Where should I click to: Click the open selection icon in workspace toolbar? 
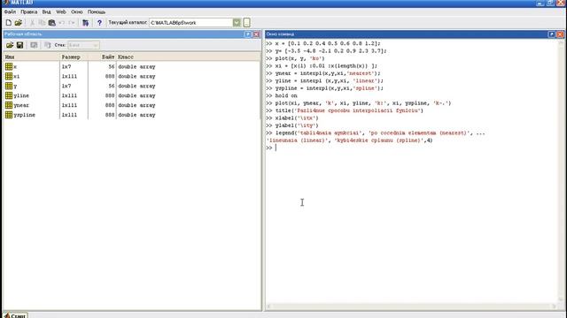[34, 45]
